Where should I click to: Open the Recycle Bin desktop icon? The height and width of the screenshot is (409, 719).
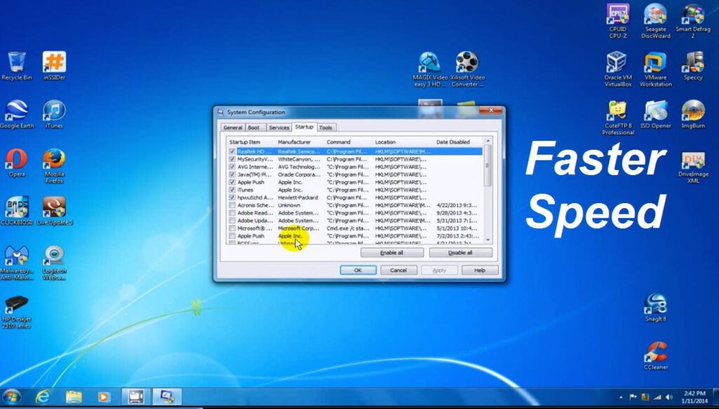[x=17, y=66]
